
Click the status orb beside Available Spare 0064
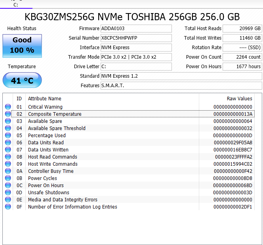(x=8, y=121)
